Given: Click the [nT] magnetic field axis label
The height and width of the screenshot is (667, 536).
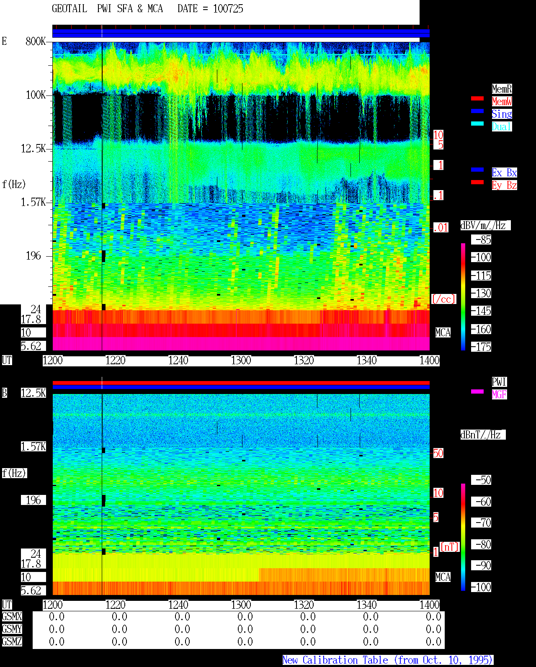Looking at the screenshot, I should point(450,547).
